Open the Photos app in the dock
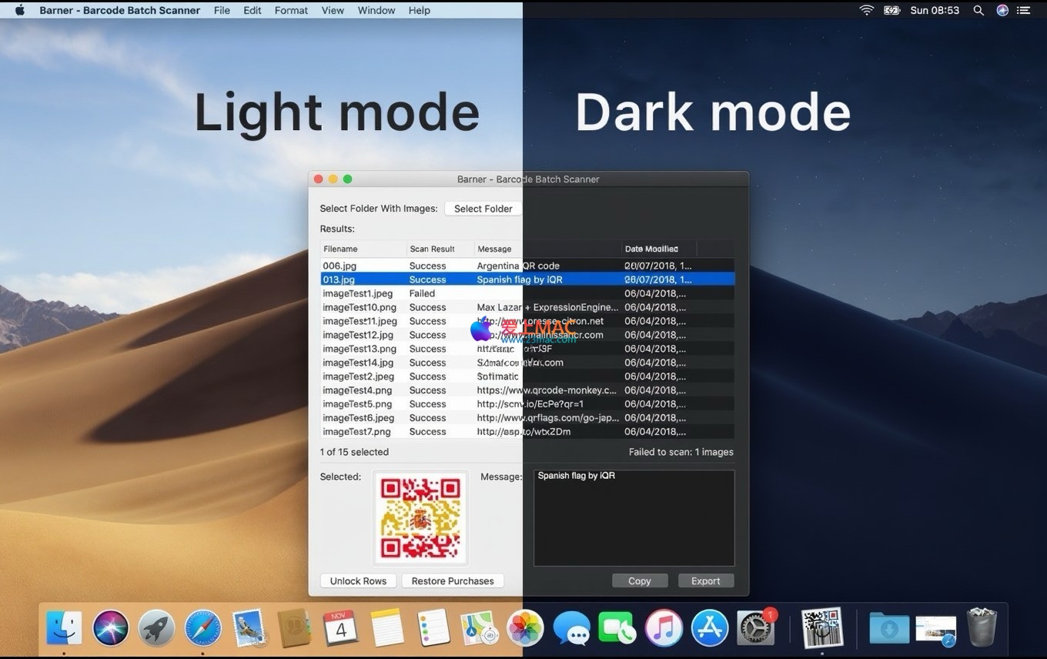 point(525,628)
